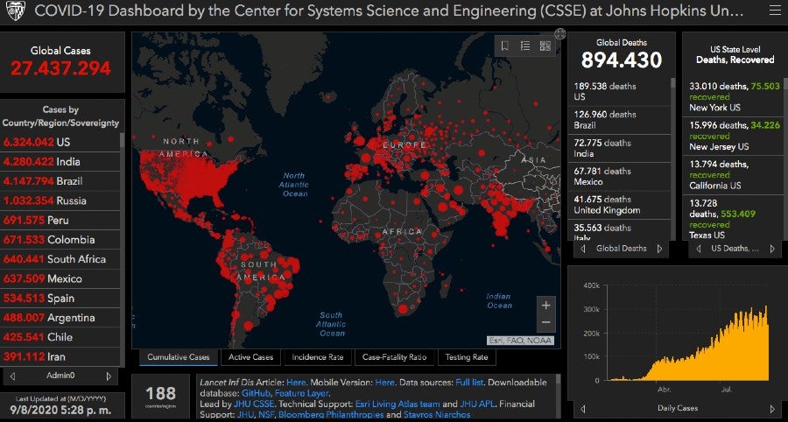Image resolution: width=788 pixels, height=422 pixels.
Task: Advance the Global Deaths panel right arrow
Action: click(x=660, y=249)
